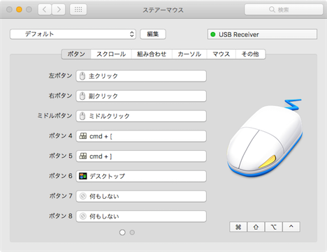Viewport: 327px width, 252px height.
Task: Toggle the Control modifier key button
Action: pos(291,227)
